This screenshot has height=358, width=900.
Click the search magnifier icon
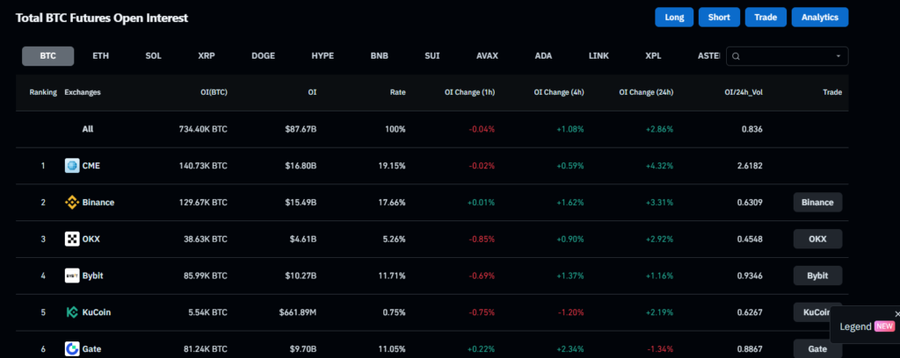(737, 56)
